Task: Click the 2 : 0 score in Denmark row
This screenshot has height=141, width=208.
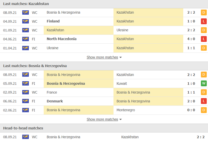Action: 191,101
